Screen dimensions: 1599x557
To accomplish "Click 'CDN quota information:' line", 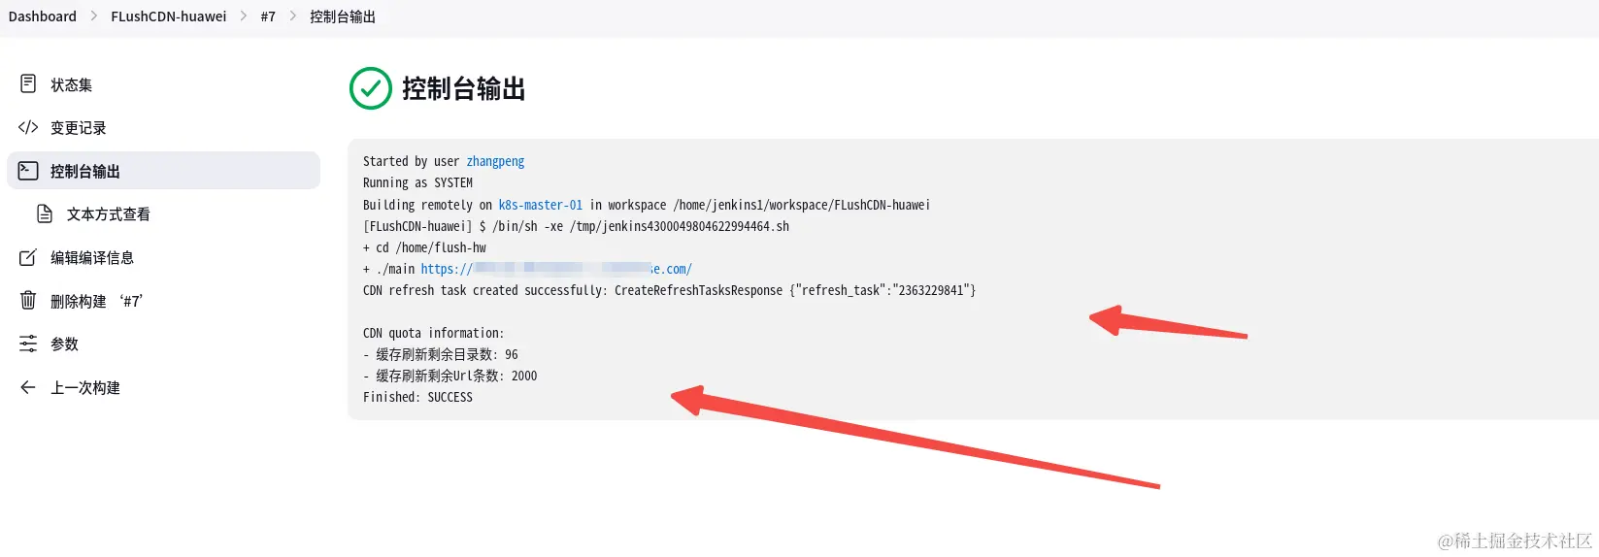I will tap(434, 333).
